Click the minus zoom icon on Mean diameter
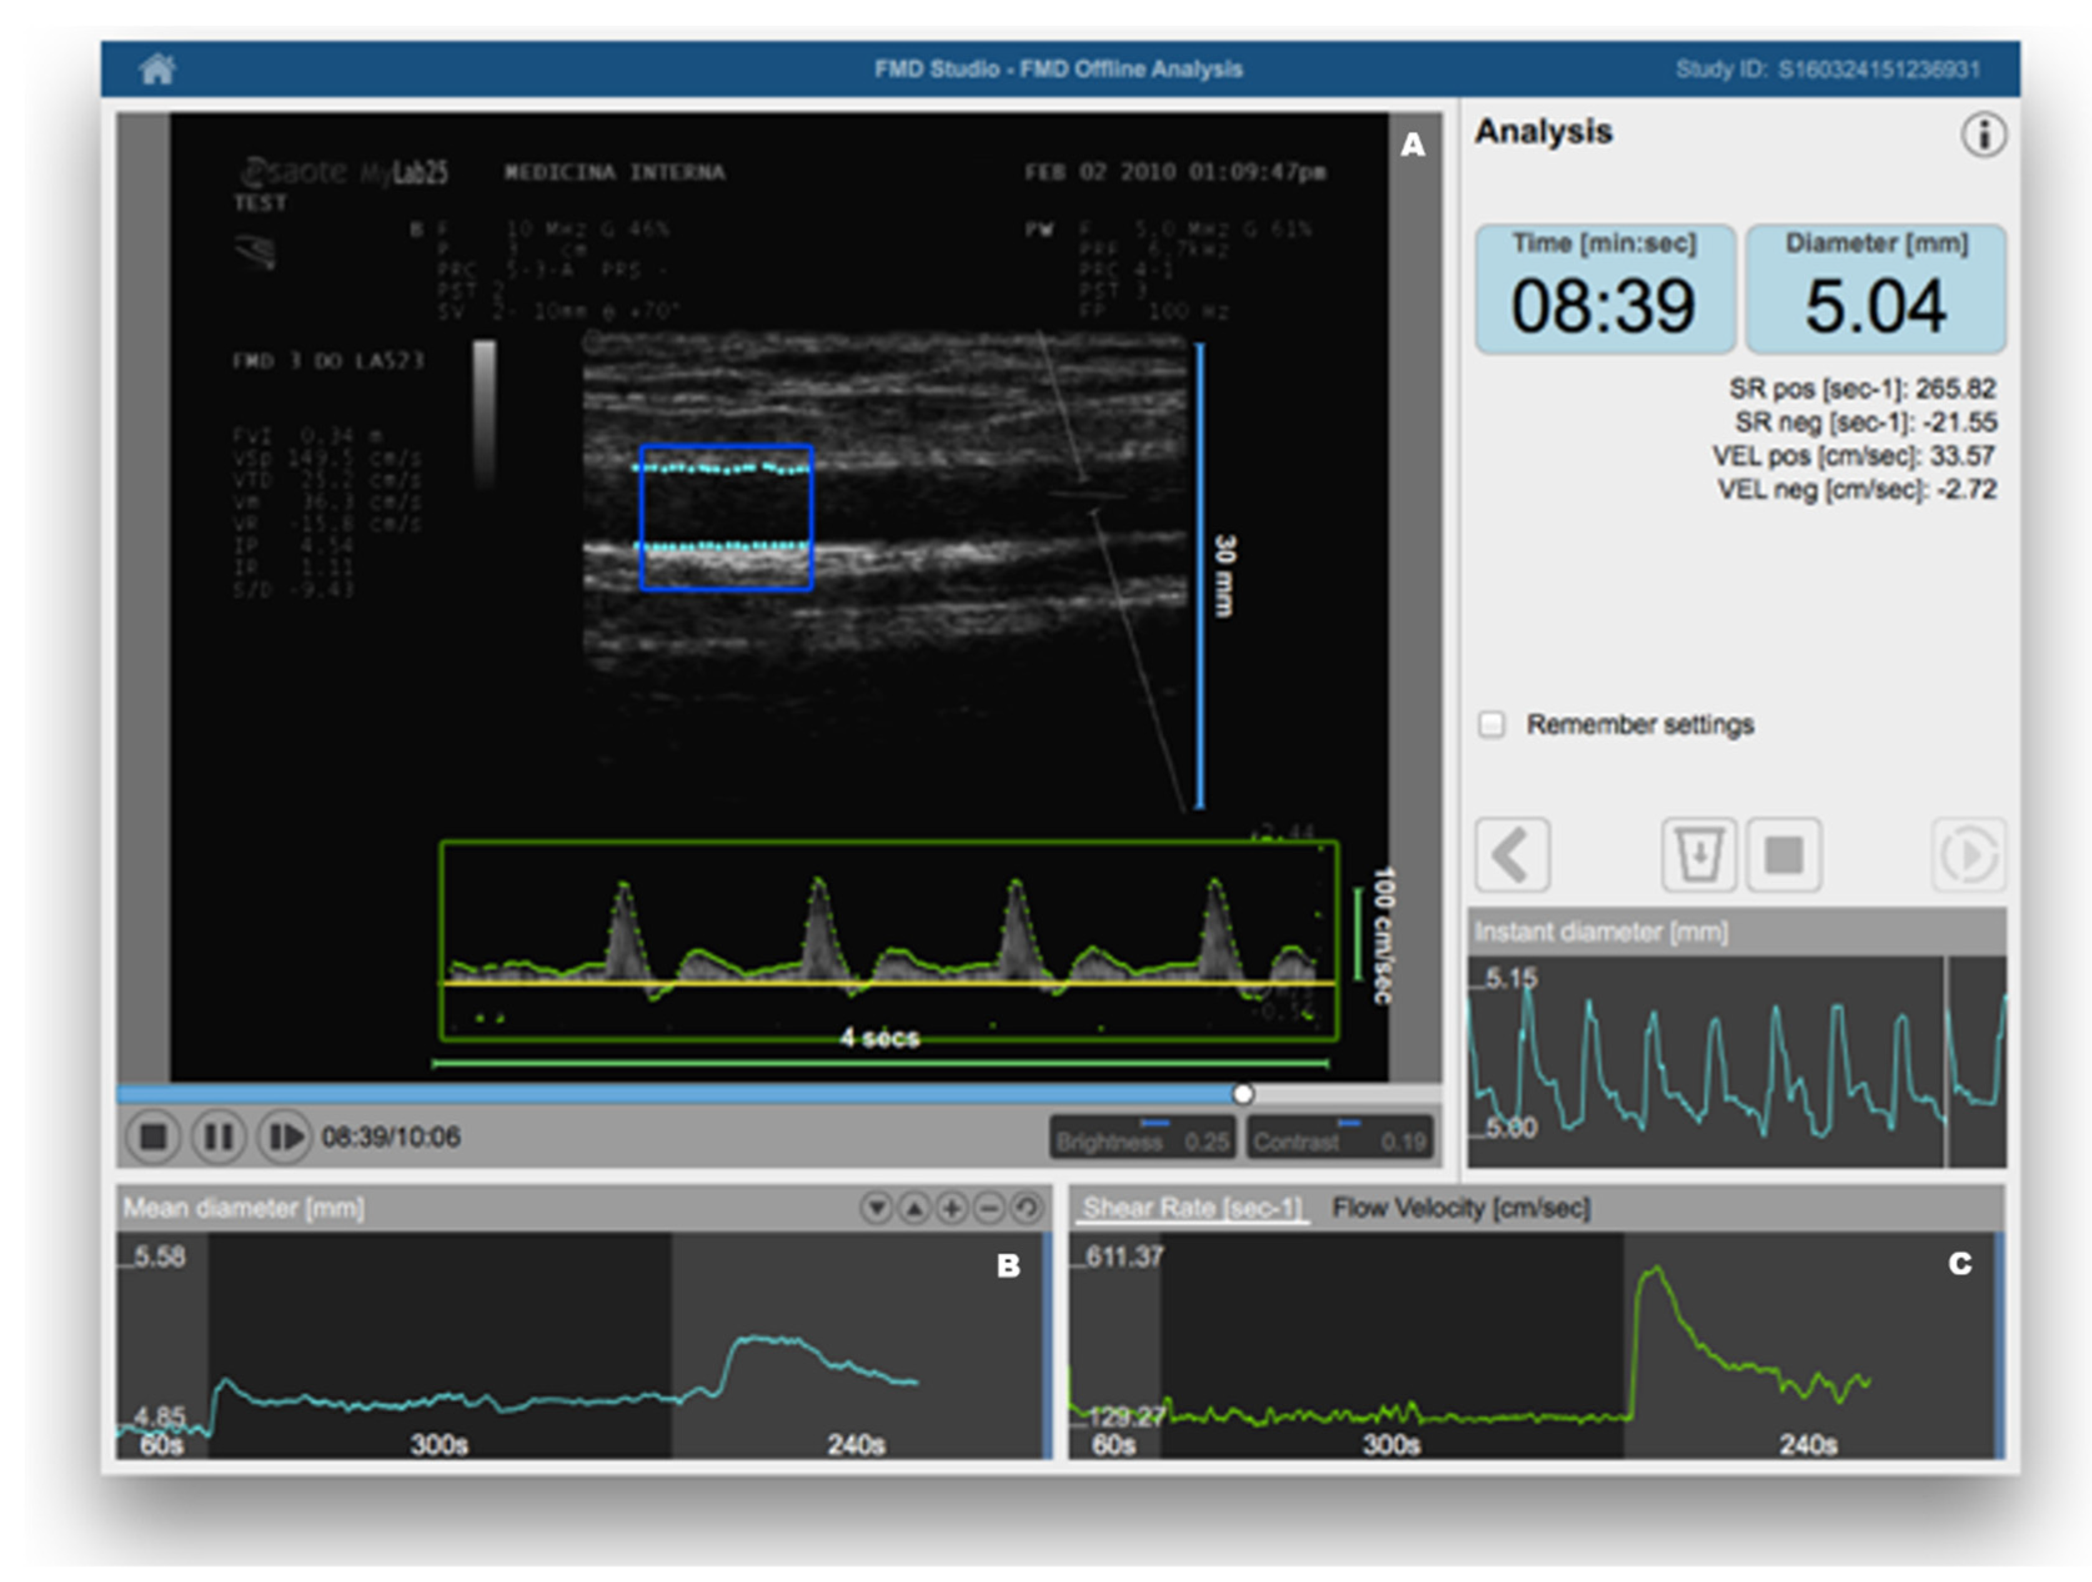 point(989,1207)
